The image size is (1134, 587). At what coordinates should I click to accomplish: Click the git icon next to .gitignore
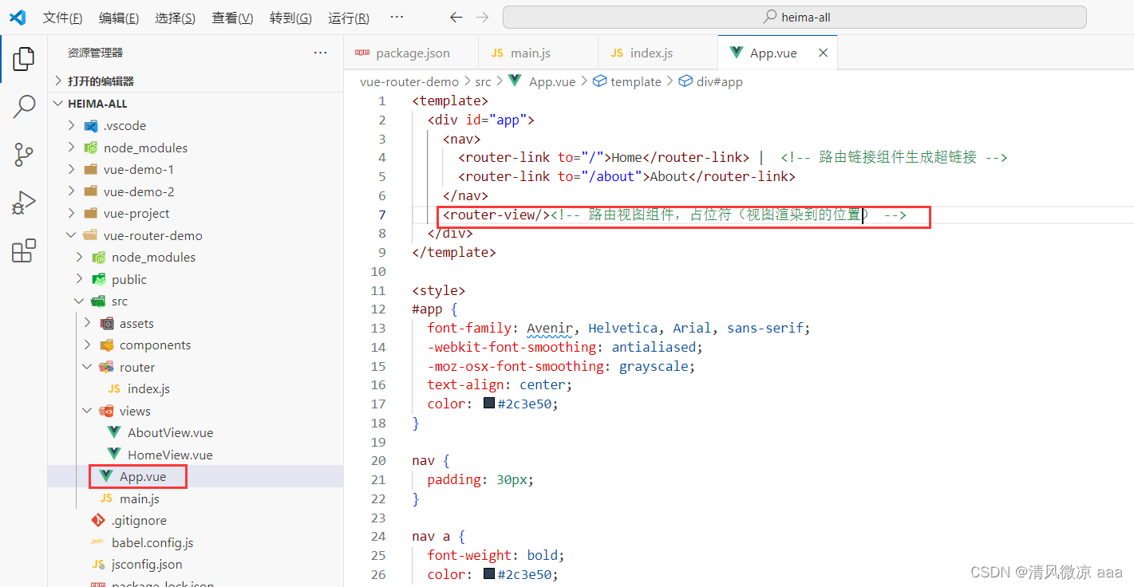pyautogui.click(x=98, y=520)
